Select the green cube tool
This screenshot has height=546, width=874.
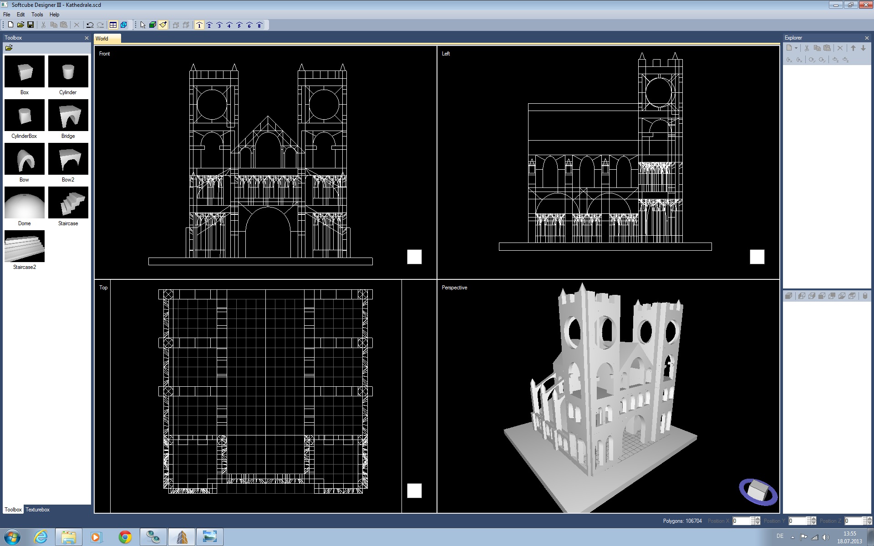[153, 25]
